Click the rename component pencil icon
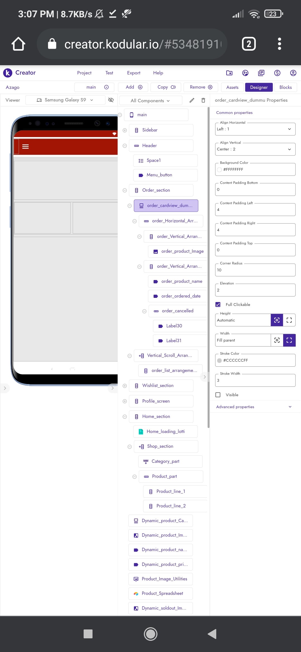301x652 pixels. [x=192, y=100]
